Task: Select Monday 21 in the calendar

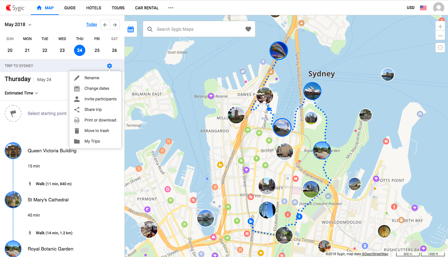Action: pyautogui.click(x=27, y=50)
